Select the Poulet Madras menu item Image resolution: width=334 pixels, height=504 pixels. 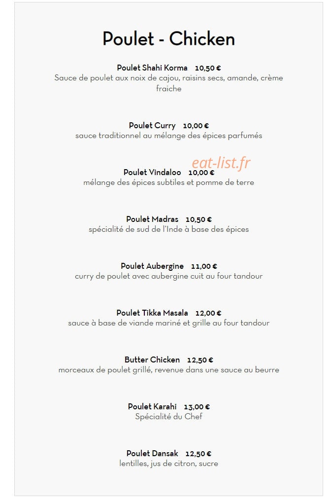pyautogui.click(x=152, y=219)
